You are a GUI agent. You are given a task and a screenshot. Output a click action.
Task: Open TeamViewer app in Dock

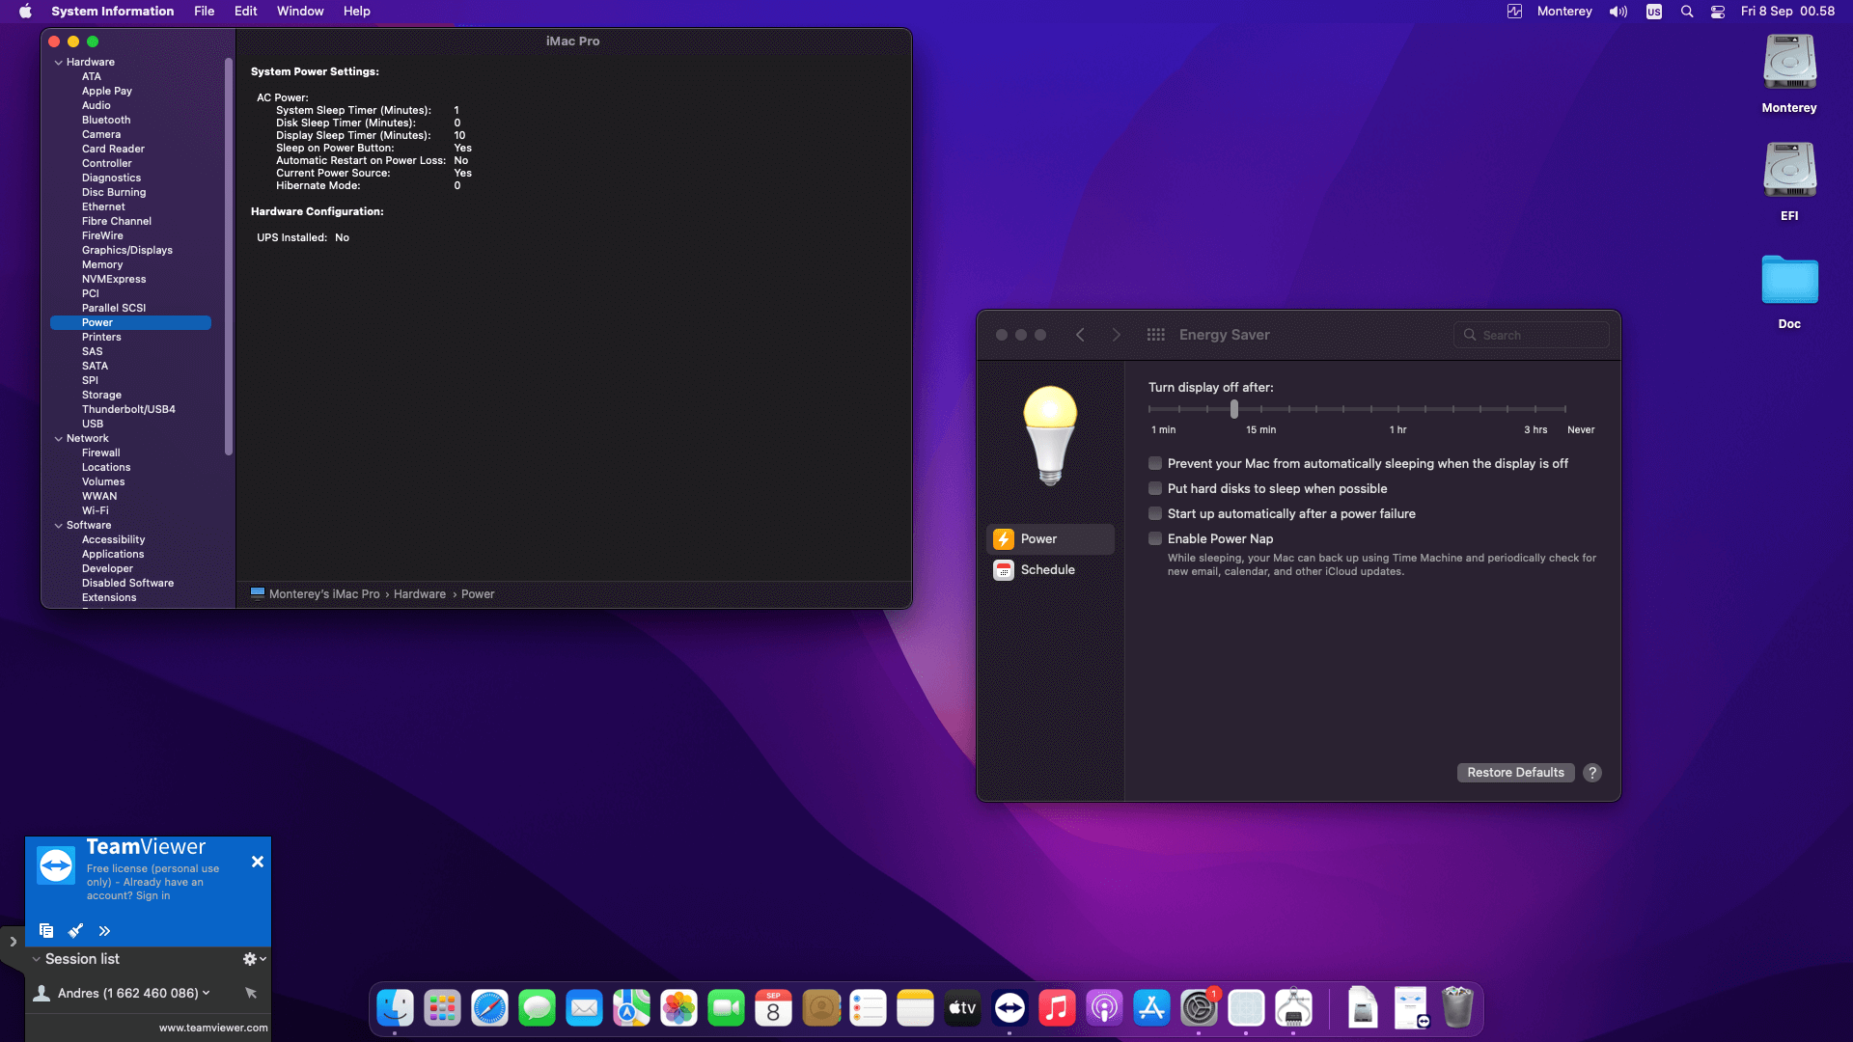coord(1009,1008)
